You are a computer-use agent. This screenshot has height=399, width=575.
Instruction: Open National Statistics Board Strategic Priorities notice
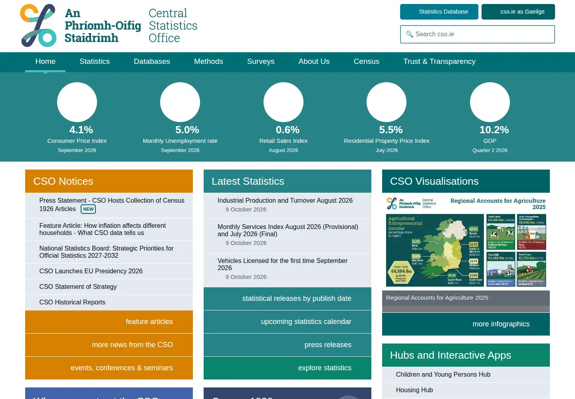pyautogui.click(x=109, y=252)
